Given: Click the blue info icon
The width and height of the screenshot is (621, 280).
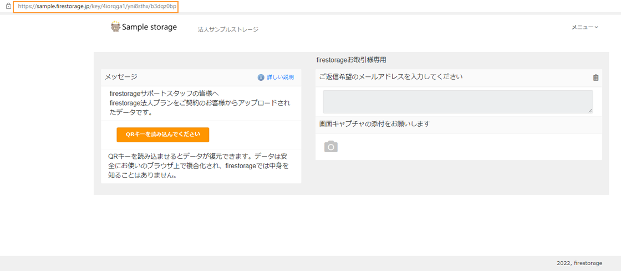Looking at the screenshot, I should click(x=261, y=77).
